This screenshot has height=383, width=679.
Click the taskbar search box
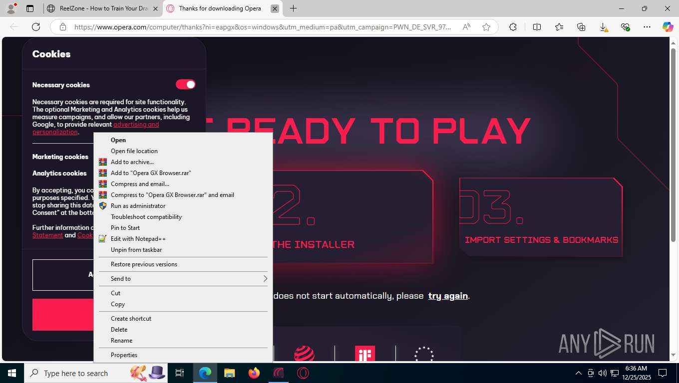[x=96, y=373]
